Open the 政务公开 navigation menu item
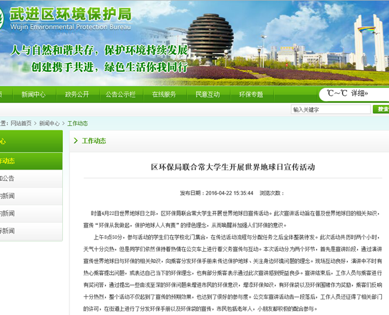Viewport: 389px width, 315px height. pos(77,94)
